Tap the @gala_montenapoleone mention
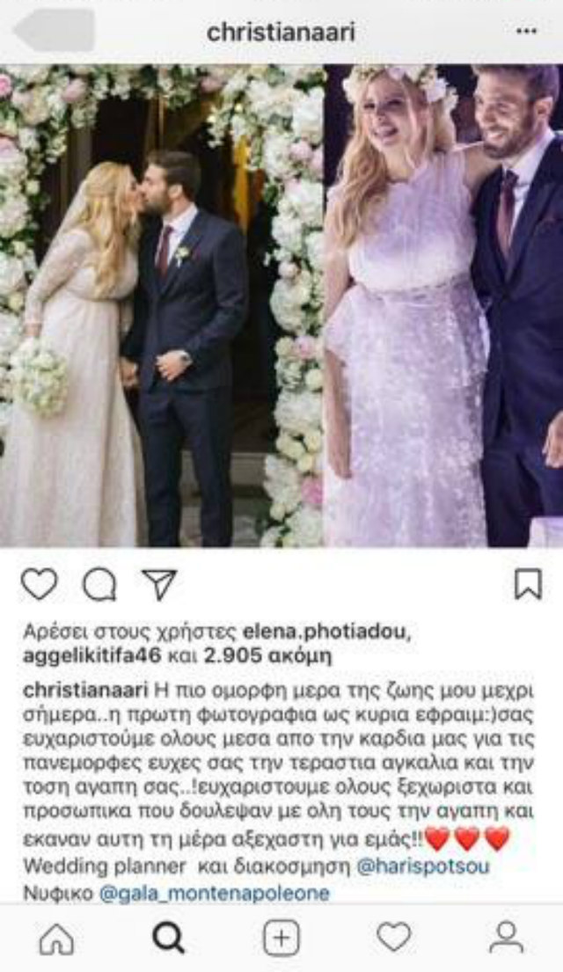 coord(215,893)
